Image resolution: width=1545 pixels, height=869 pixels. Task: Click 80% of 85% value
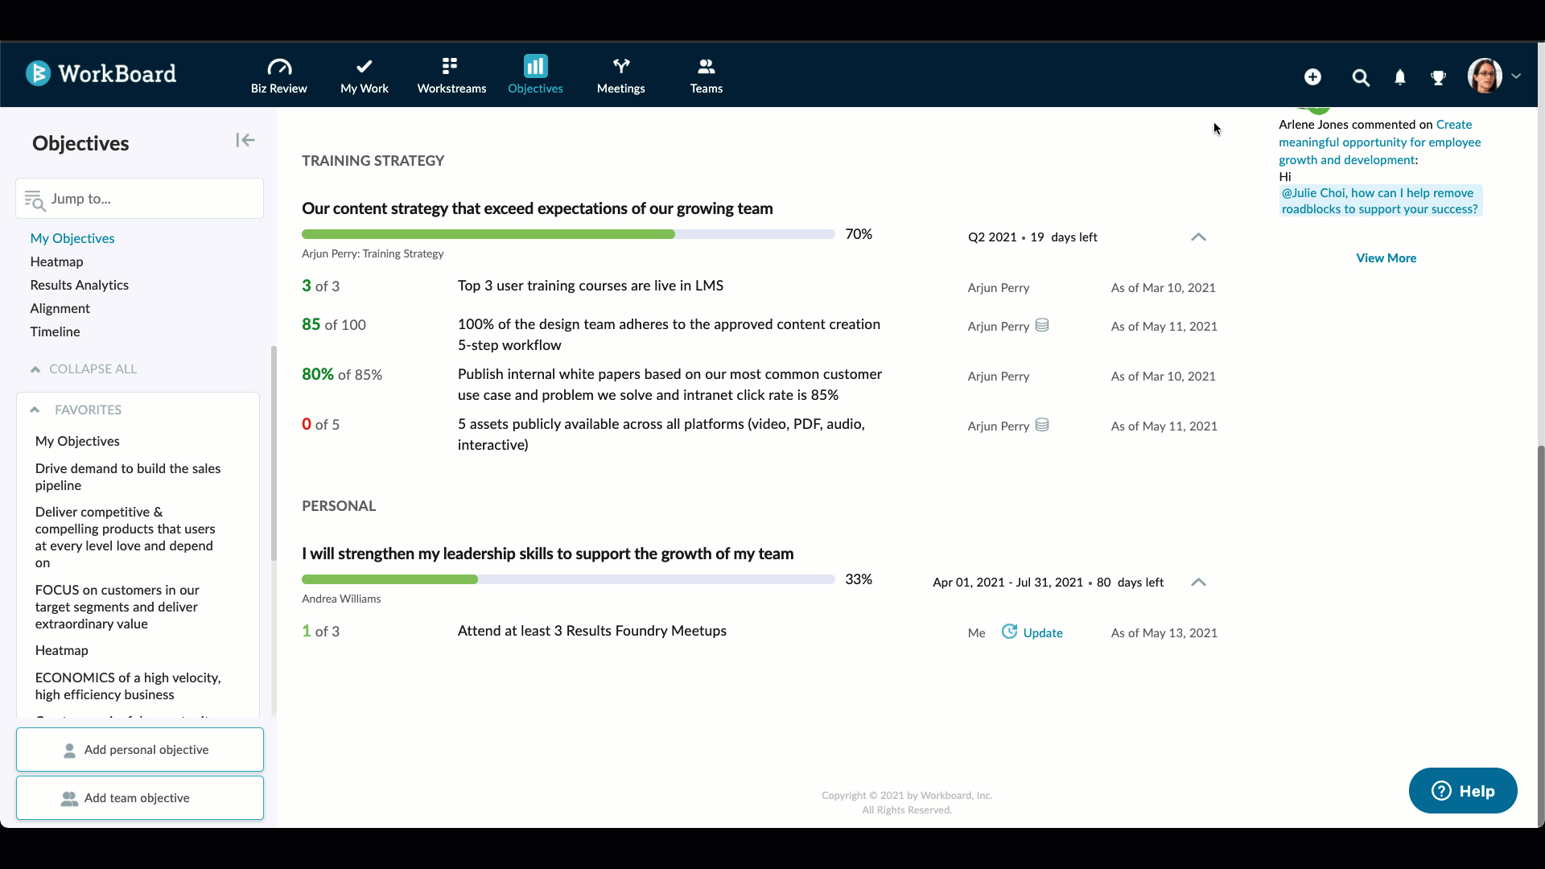point(341,374)
